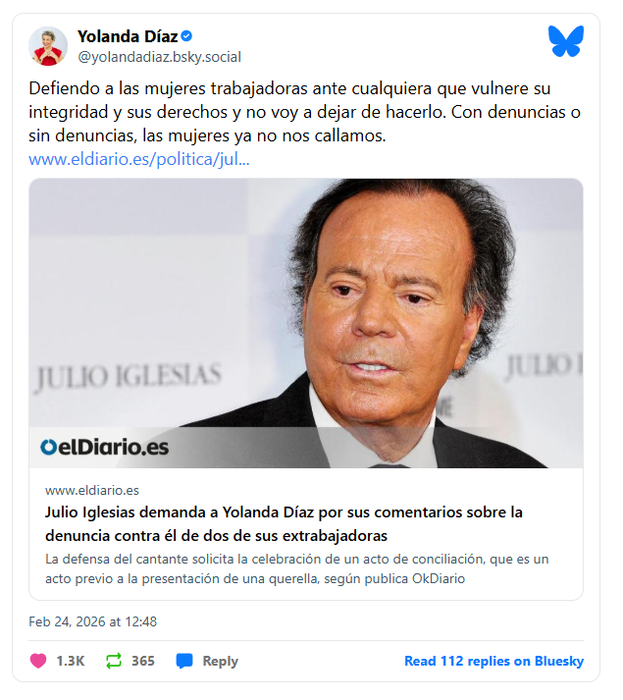Open the article headline about Julio Iglesias
This screenshot has height=700, width=623.
[284, 523]
